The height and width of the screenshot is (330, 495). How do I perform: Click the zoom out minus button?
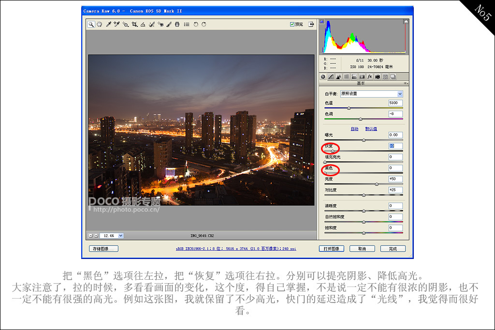90,236
